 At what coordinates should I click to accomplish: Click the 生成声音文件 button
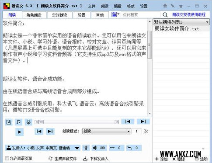[63, 159]
